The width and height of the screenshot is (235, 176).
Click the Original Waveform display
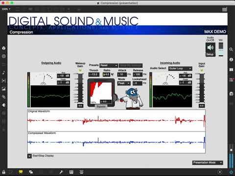click(117, 121)
